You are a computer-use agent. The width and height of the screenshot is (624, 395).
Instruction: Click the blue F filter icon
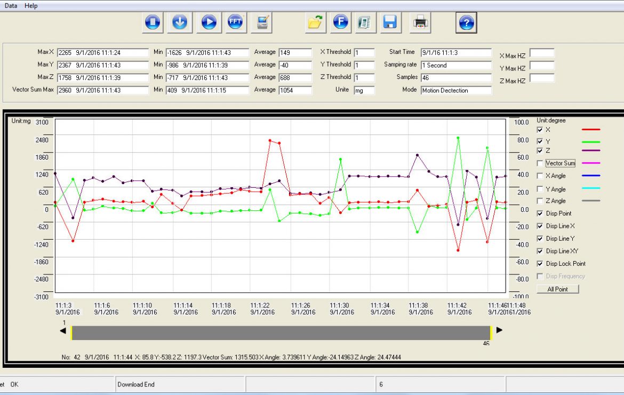pos(340,22)
